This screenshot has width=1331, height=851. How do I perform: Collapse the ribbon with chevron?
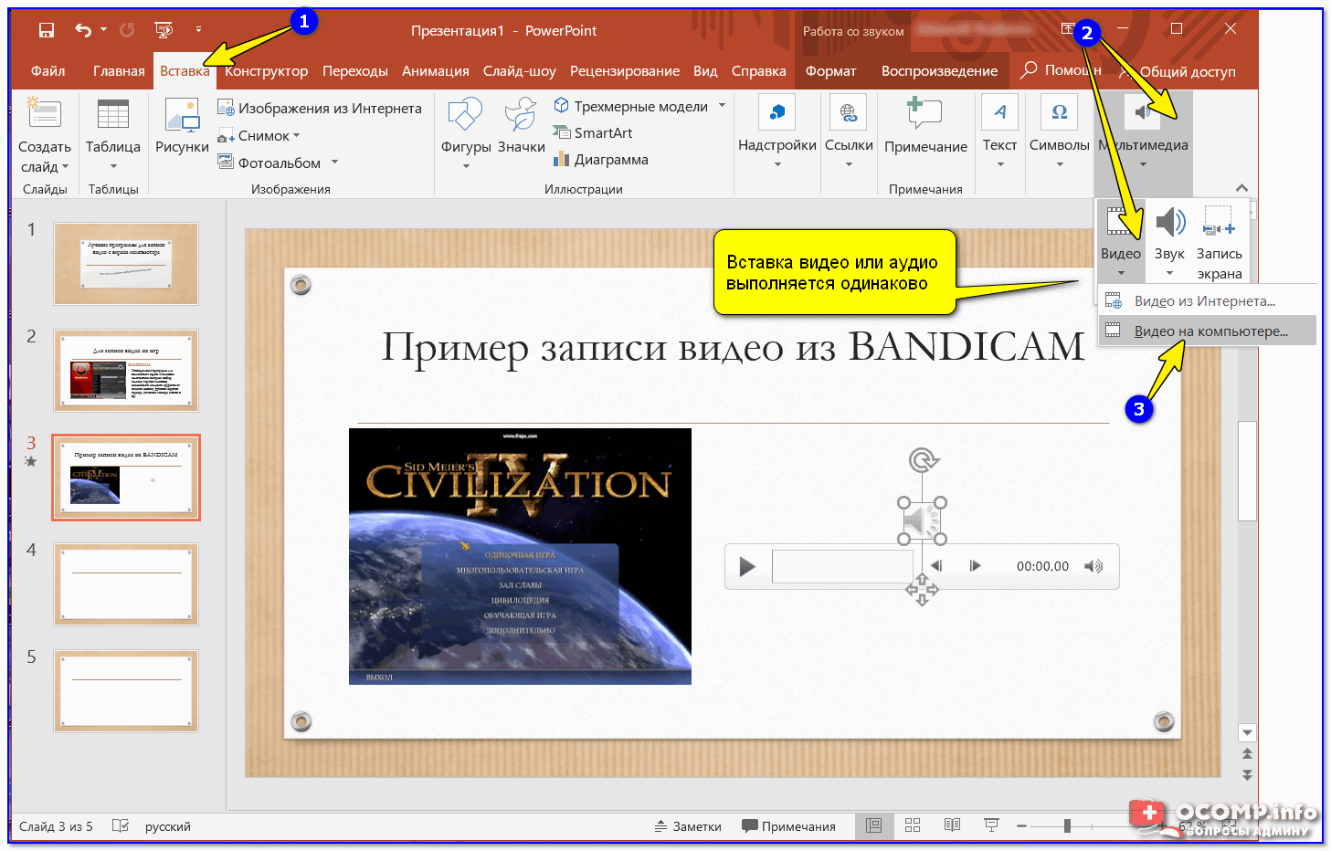(1241, 187)
